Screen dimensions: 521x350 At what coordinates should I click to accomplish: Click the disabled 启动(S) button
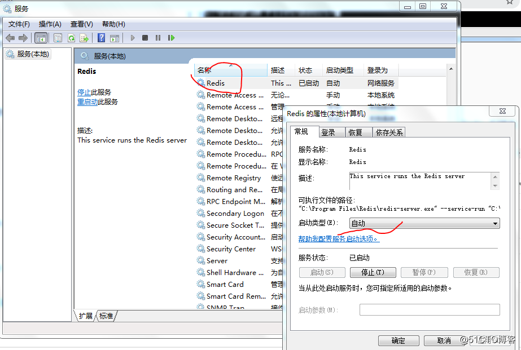322,272
